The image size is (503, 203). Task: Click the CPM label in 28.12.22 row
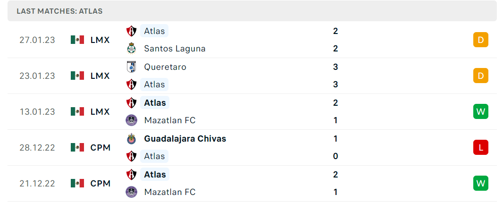click(101, 148)
